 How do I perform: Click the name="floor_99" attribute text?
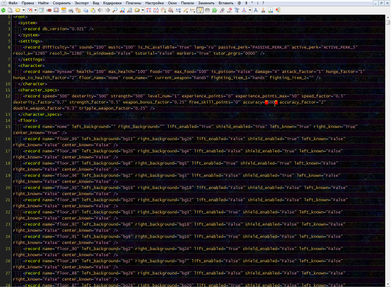pyautogui.click(x=61, y=139)
